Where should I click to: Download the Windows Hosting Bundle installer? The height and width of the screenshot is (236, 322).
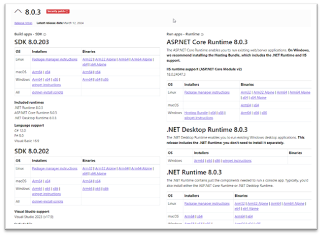pyautogui.click(x=196, y=113)
